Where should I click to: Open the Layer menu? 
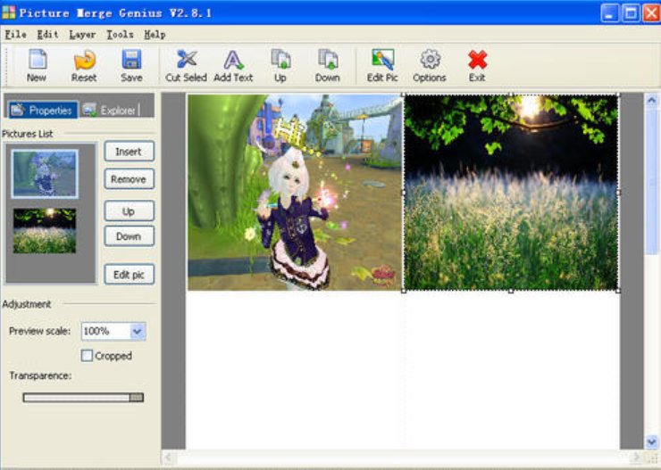point(82,35)
